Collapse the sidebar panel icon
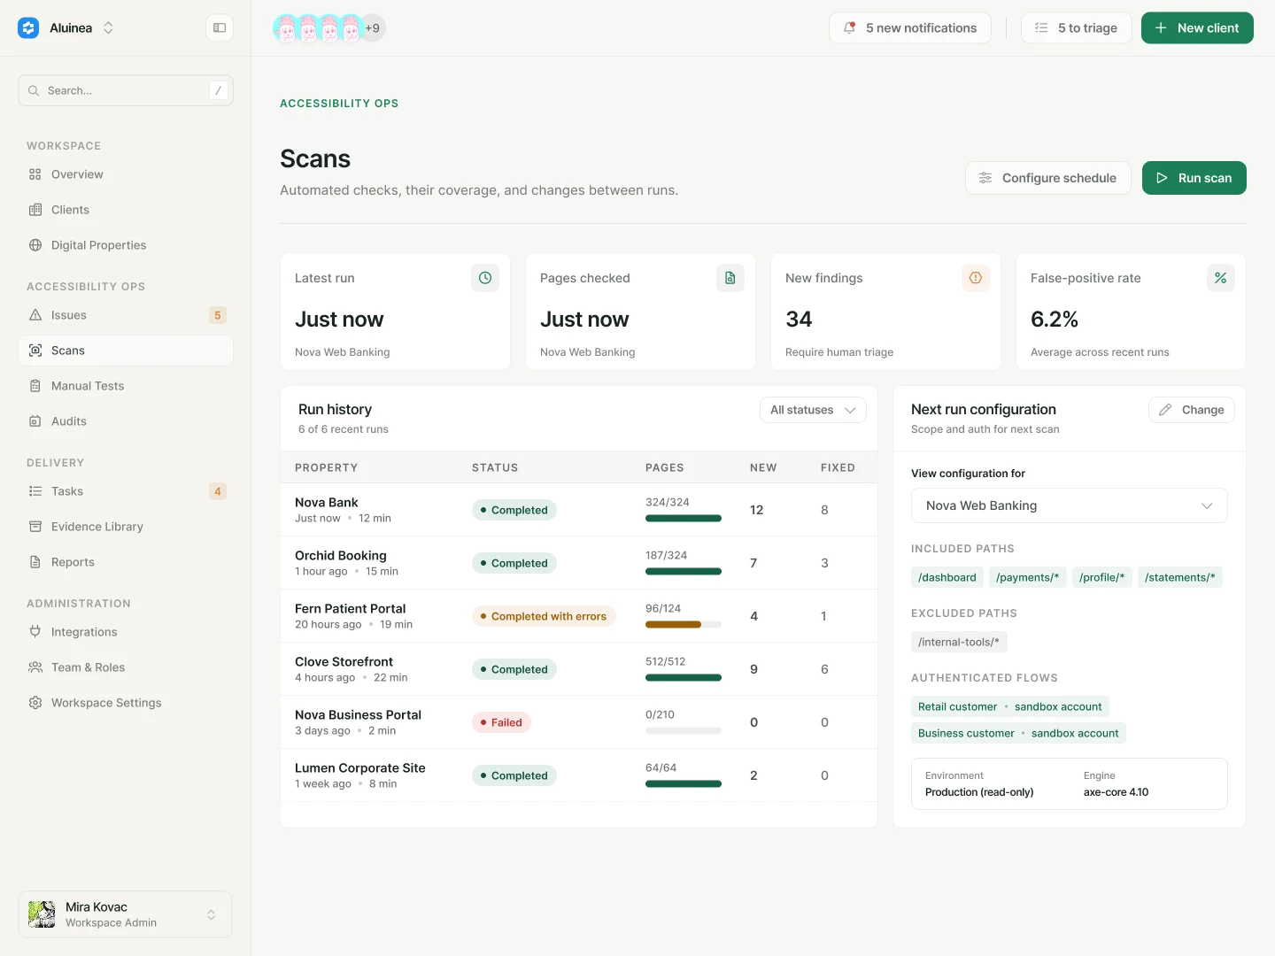 [220, 28]
